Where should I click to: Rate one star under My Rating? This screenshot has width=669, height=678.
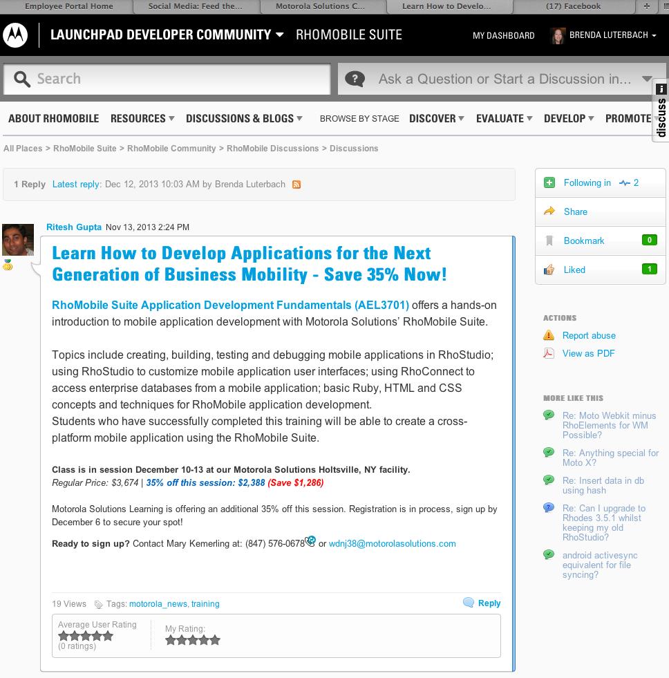(x=171, y=640)
